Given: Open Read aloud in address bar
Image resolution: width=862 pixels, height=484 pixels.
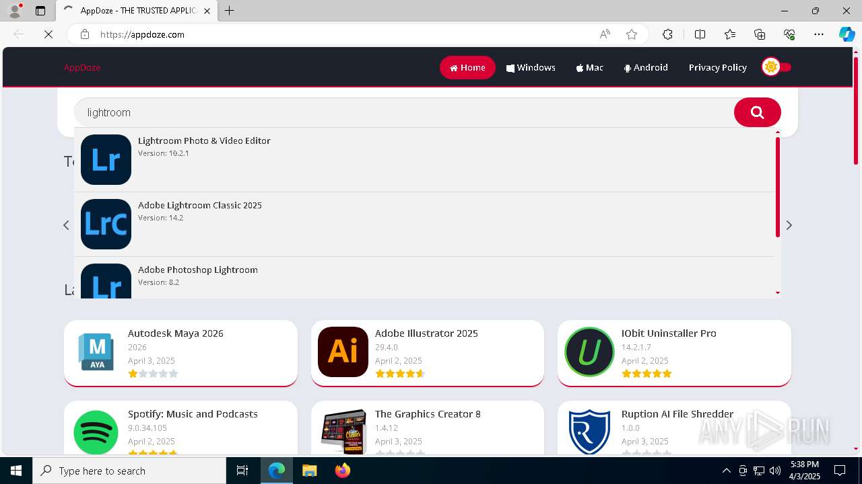Looking at the screenshot, I should [605, 34].
